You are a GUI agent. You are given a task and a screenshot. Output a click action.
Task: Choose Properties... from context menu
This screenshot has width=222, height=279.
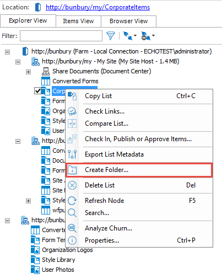[x=139, y=240]
